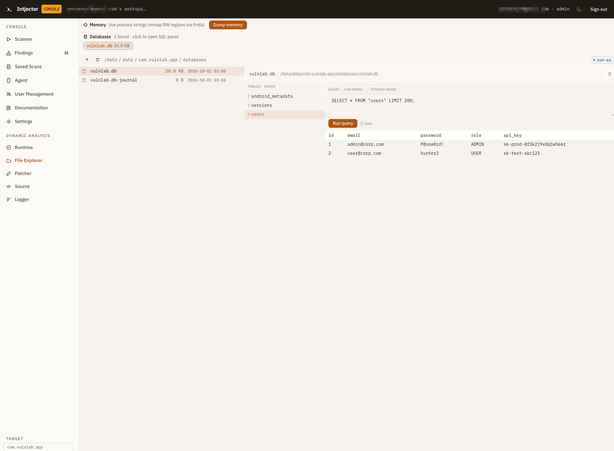Image resolution: width=614 pixels, height=451 pixels.
Task: Click the Documentation page icon
Action: click(x=9, y=108)
